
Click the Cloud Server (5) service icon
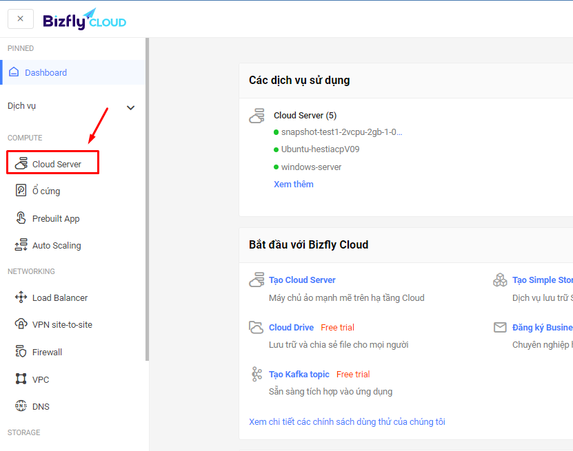coord(257,116)
